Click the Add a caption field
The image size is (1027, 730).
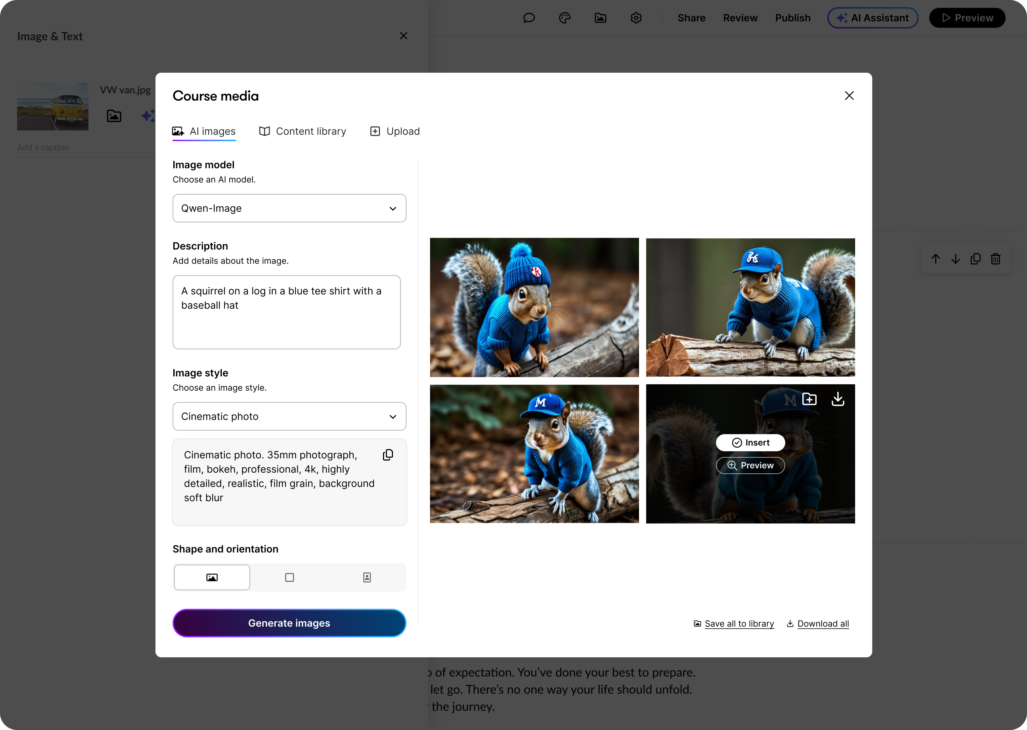click(x=43, y=148)
